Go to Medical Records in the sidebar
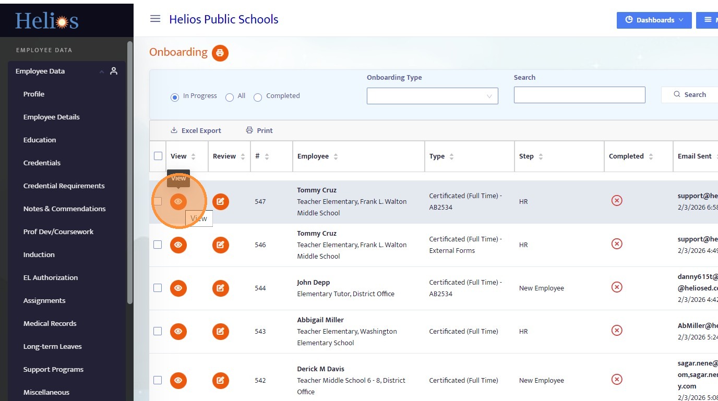Screen dimensions: 718x401 coord(50,323)
